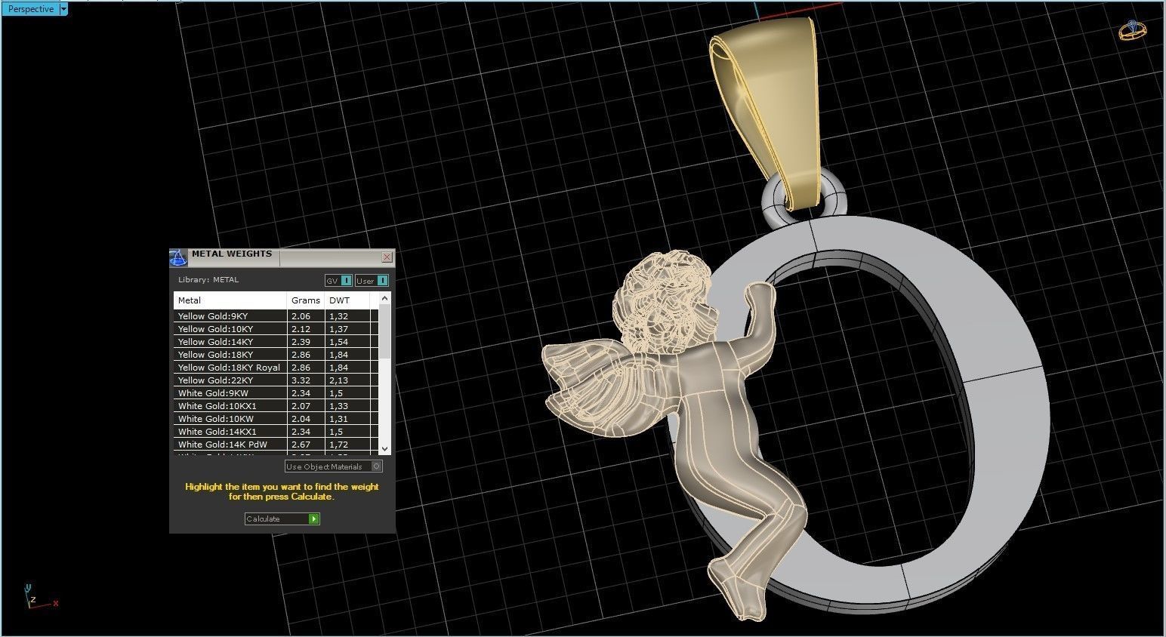Select the White Gold:14K PdW row
The height and width of the screenshot is (637, 1166).
[227, 445]
